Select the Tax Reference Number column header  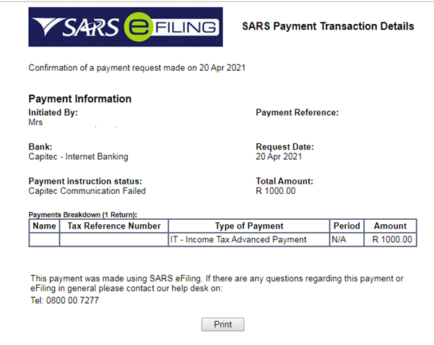coord(114,226)
